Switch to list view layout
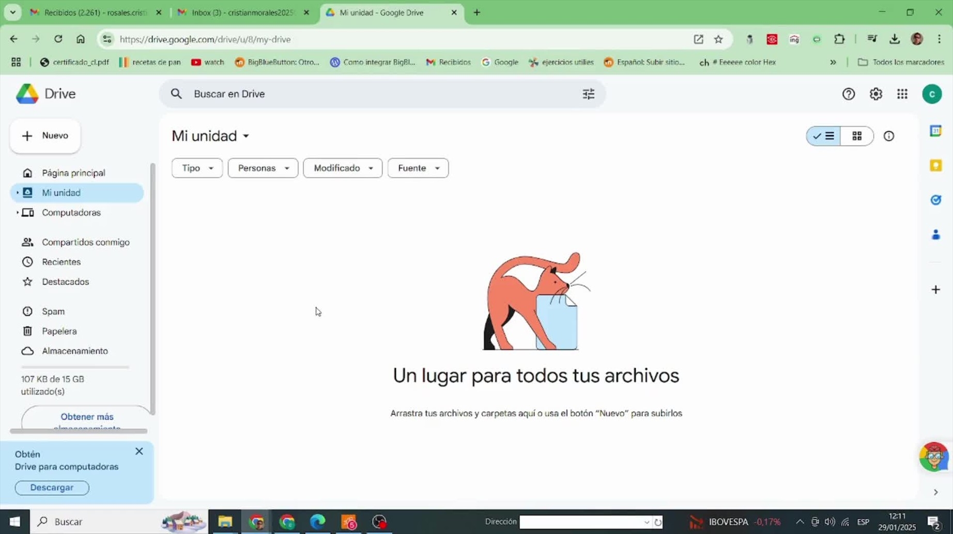 click(x=824, y=136)
